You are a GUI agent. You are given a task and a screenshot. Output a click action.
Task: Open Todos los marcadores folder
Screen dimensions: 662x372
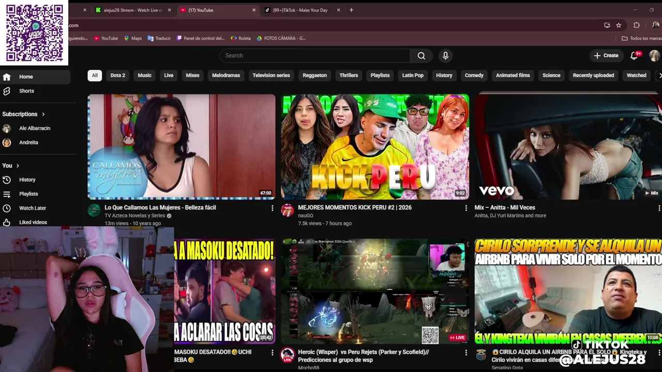pyautogui.click(x=641, y=38)
